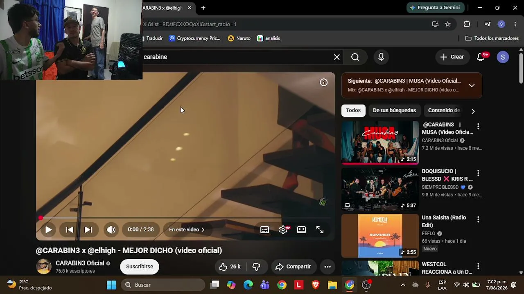Mute the video player volume

coord(111,229)
